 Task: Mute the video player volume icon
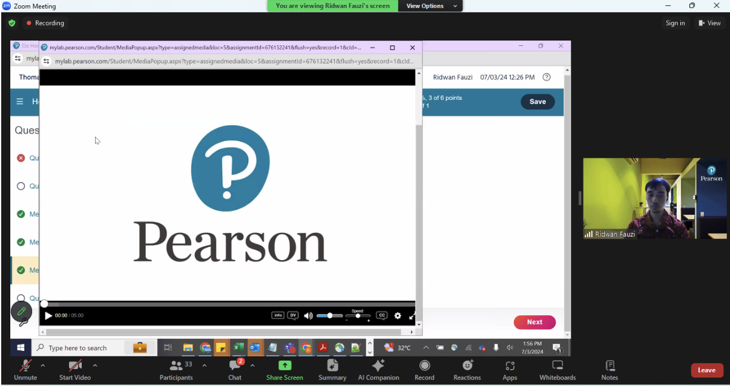[x=308, y=316]
